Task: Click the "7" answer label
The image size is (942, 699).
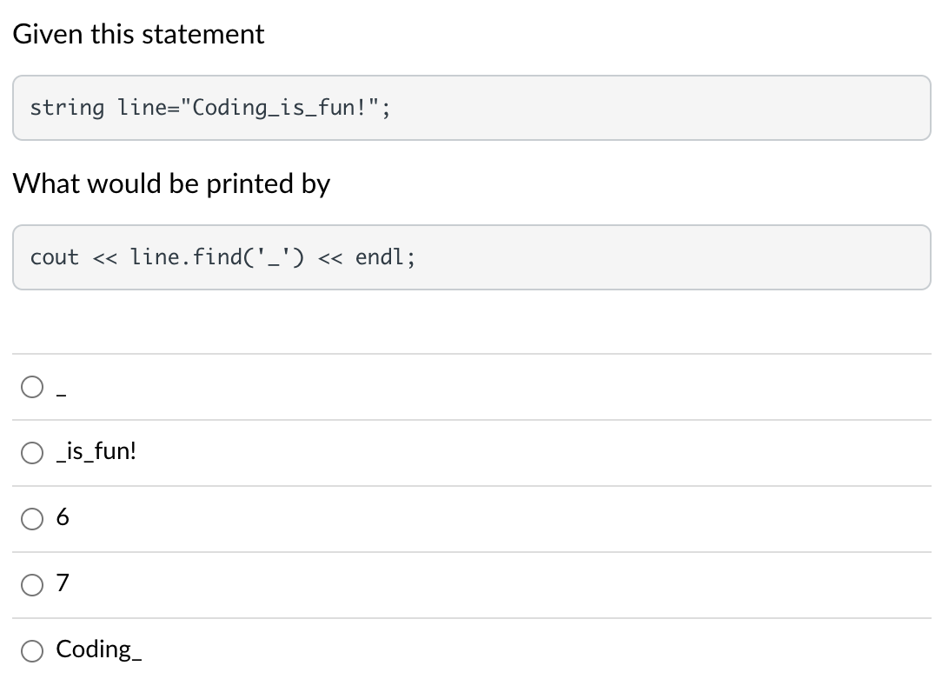Action: 63,584
